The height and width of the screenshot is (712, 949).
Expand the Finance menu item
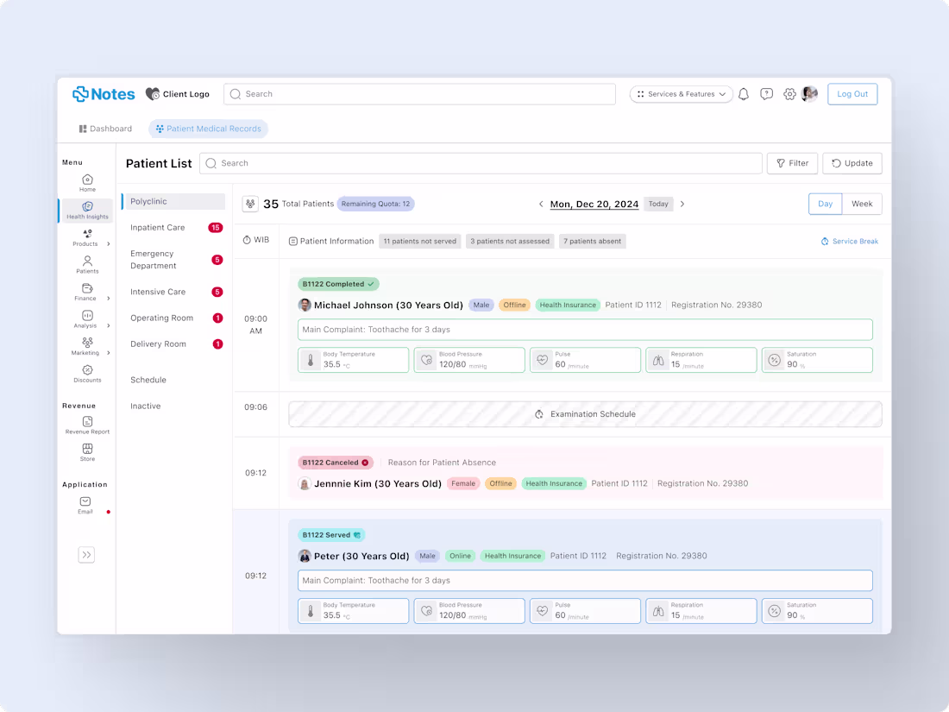coord(86,293)
